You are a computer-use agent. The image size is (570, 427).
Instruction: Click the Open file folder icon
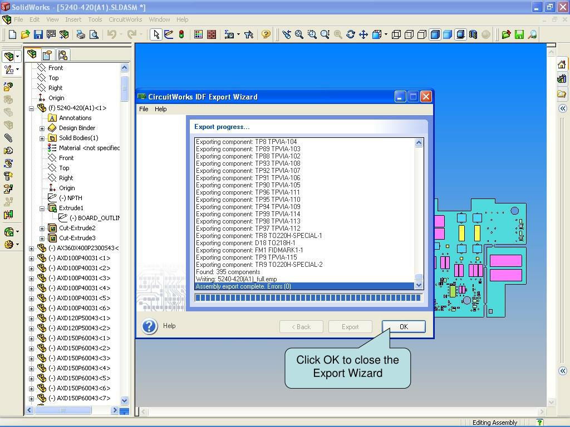(25, 34)
